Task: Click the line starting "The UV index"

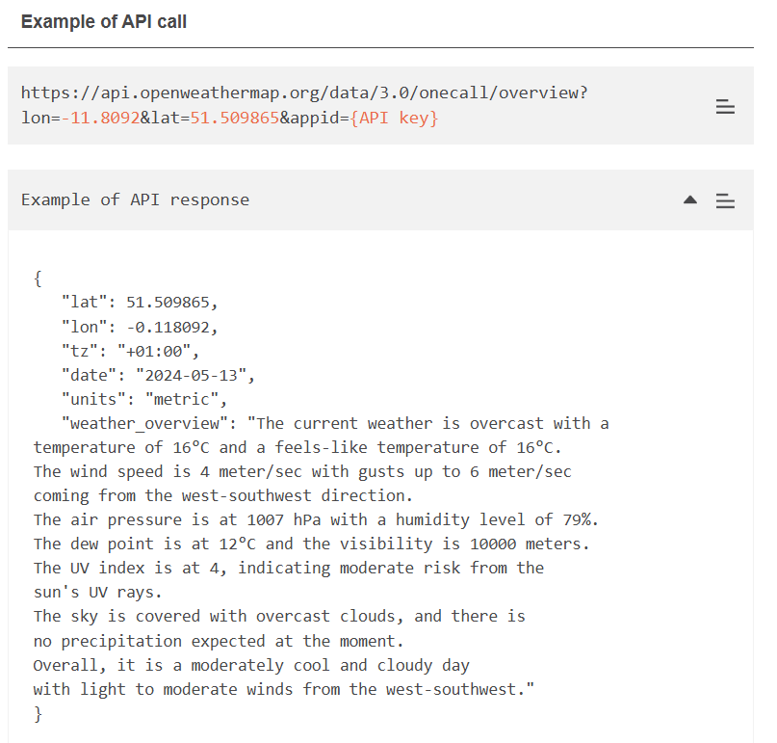Action: (x=289, y=568)
